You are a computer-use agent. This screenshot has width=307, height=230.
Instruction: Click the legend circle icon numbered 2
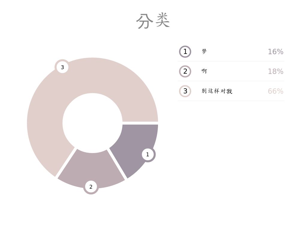(x=185, y=71)
